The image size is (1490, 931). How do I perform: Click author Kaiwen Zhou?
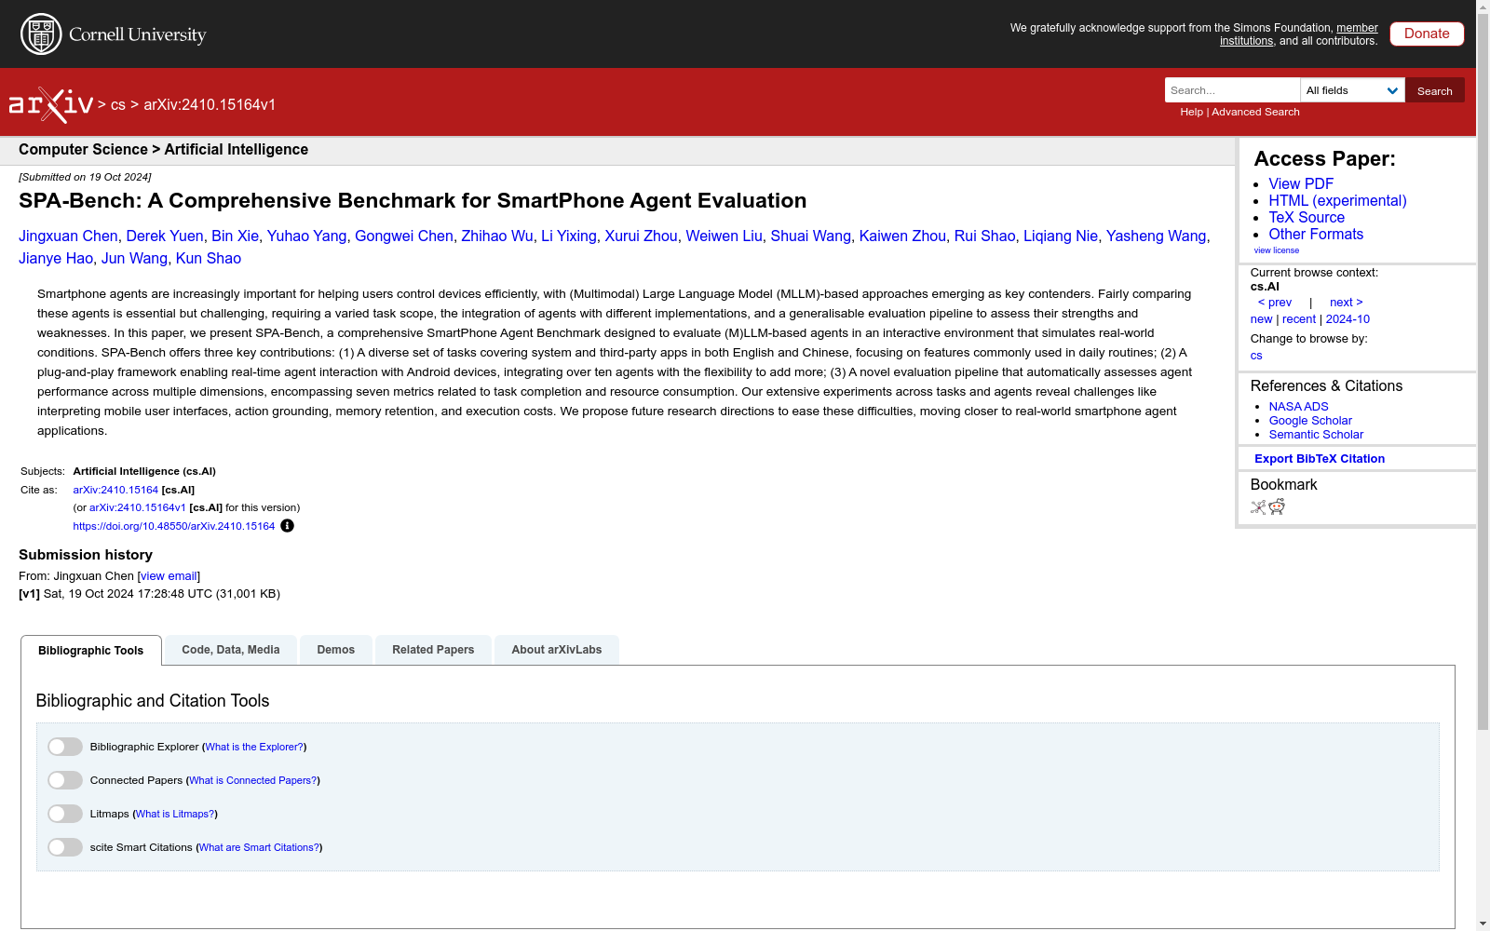902,236
